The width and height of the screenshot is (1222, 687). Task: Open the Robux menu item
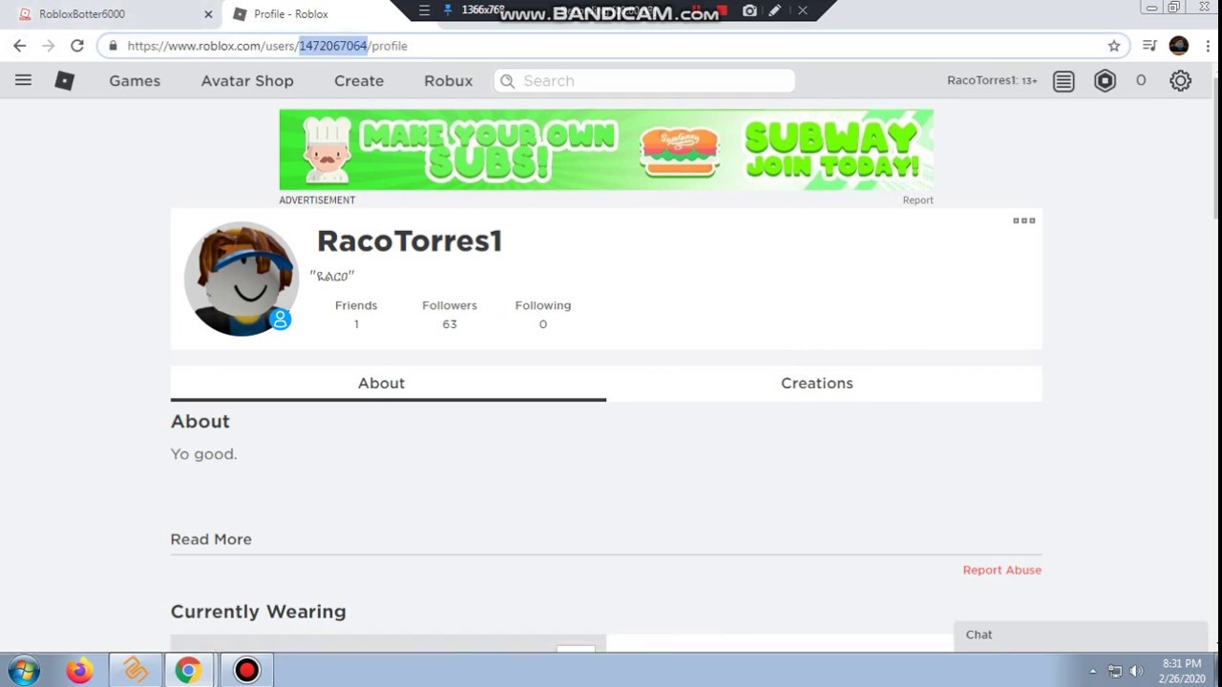[449, 81]
